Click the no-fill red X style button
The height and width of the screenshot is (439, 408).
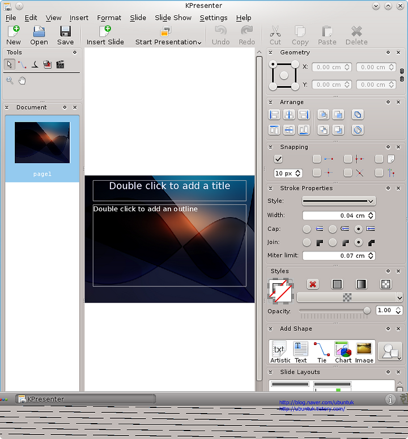[313, 284]
